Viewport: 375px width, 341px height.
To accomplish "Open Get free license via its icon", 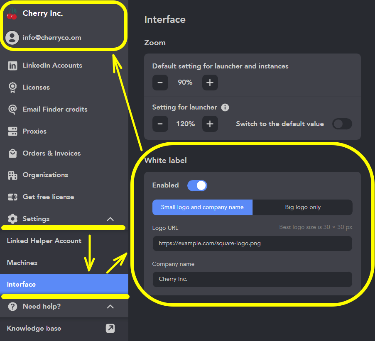I will [x=12, y=197].
